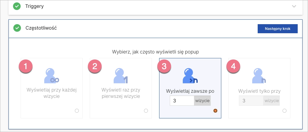Click the faded user icon with n

point(259,76)
